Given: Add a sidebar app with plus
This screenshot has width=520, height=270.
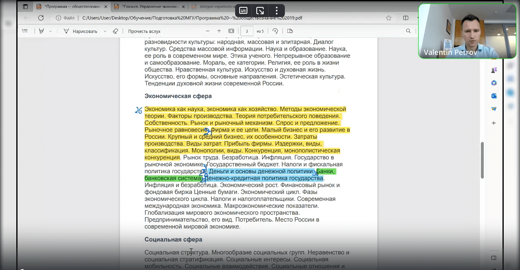Looking at the screenshot, I should 494,123.
